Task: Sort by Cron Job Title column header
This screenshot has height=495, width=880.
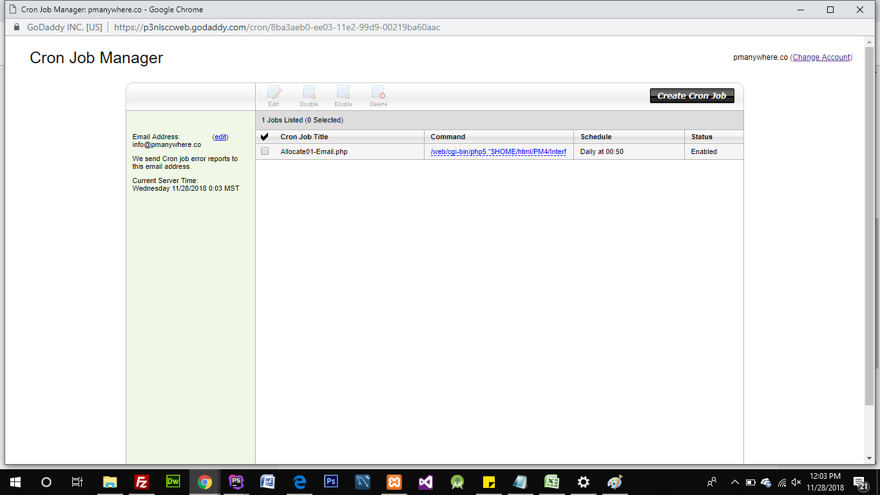Action: coord(304,137)
